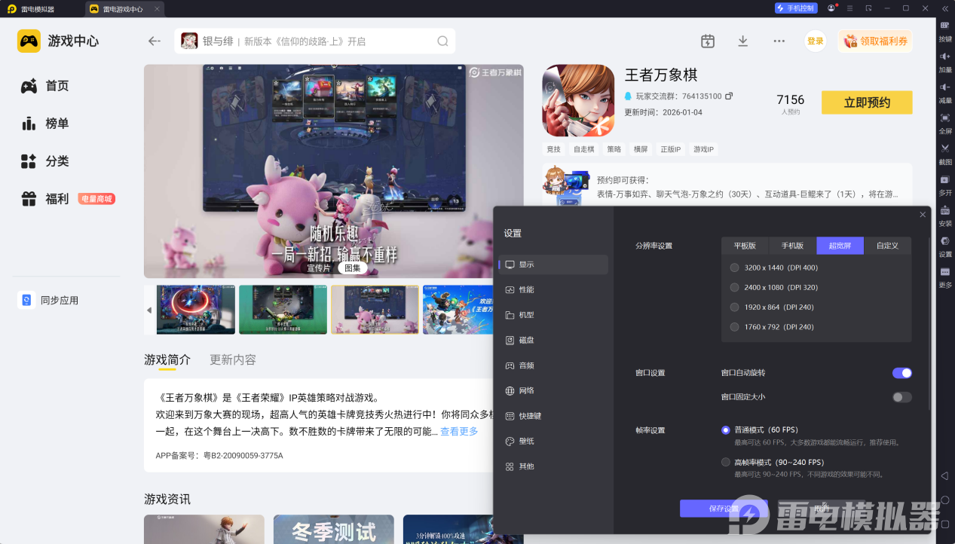This screenshot has width=955, height=544.
Task: Open the three-dot more options menu
Action: coord(779,41)
